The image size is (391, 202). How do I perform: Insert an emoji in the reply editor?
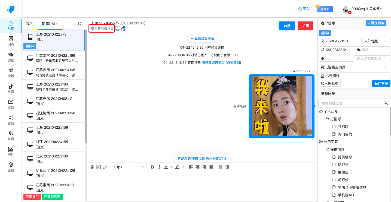(92, 167)
